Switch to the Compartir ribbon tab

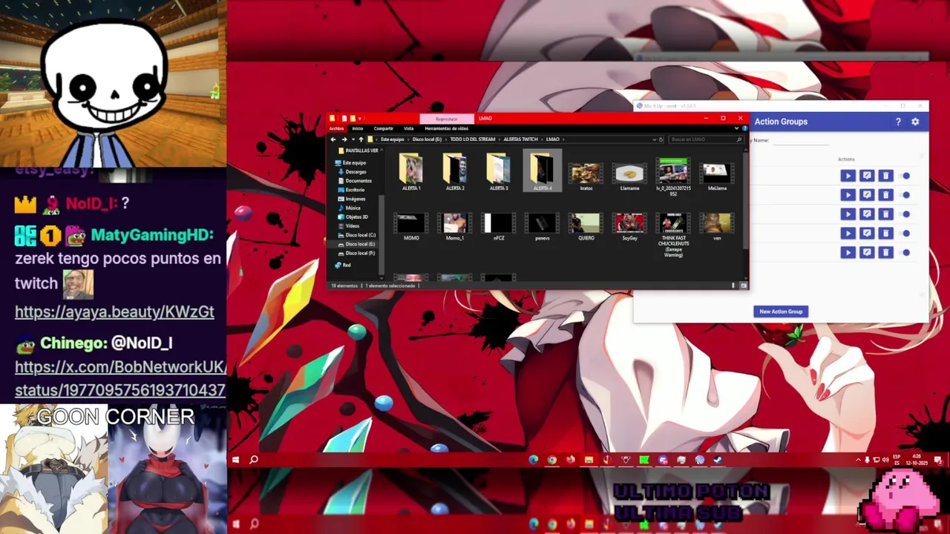coord(384,128)
